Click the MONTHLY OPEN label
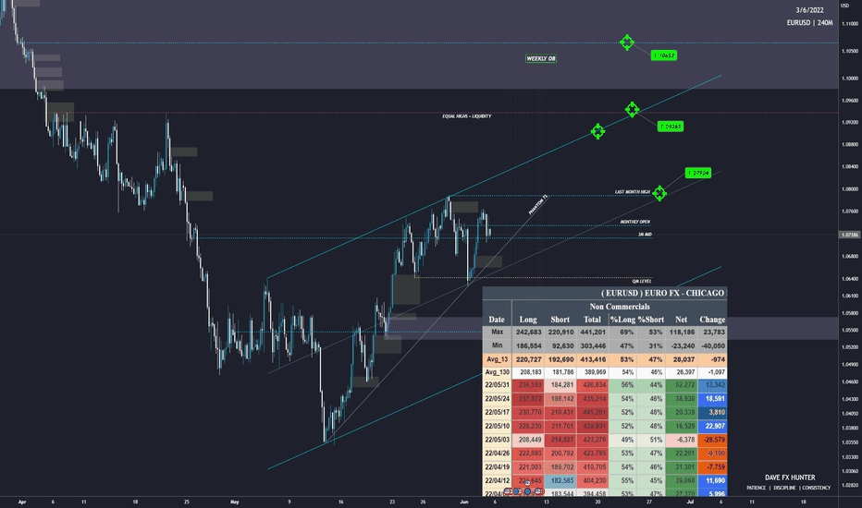862x508 pixels. 635,222
